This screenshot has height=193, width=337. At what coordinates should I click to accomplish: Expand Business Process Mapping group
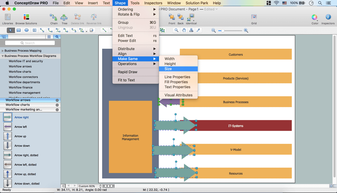pos(2,51)
